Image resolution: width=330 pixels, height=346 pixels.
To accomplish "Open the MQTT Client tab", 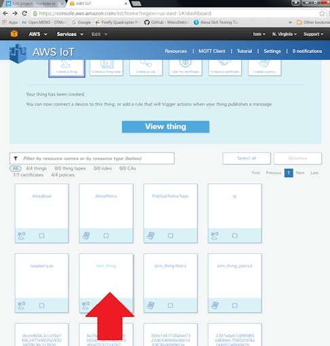I will [x=212, y=51].
